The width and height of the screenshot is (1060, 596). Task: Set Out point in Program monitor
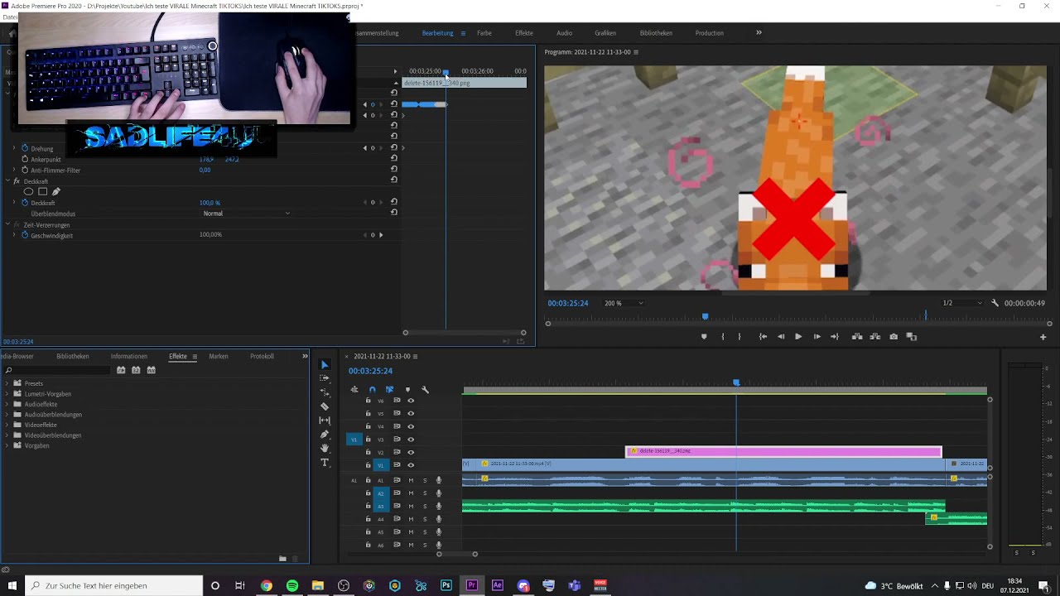pos(740,337)
